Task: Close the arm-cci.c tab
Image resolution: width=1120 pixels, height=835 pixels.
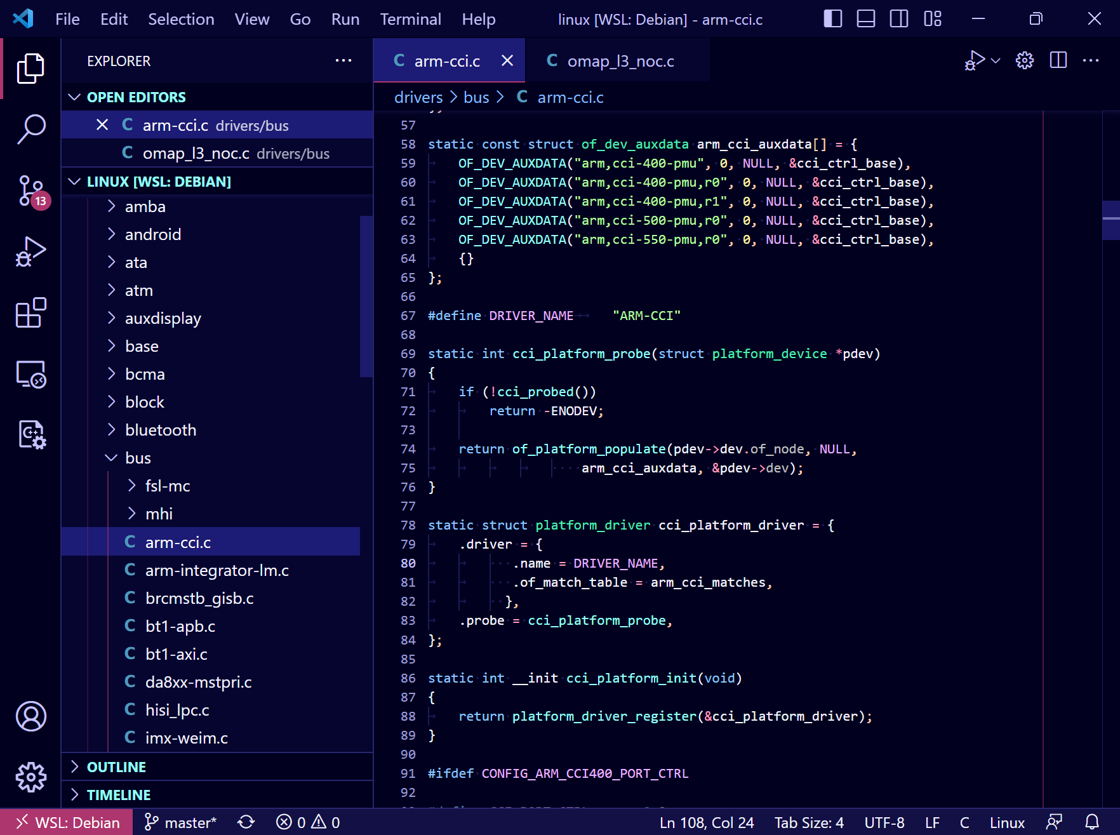Action: (x=507, y=60)
